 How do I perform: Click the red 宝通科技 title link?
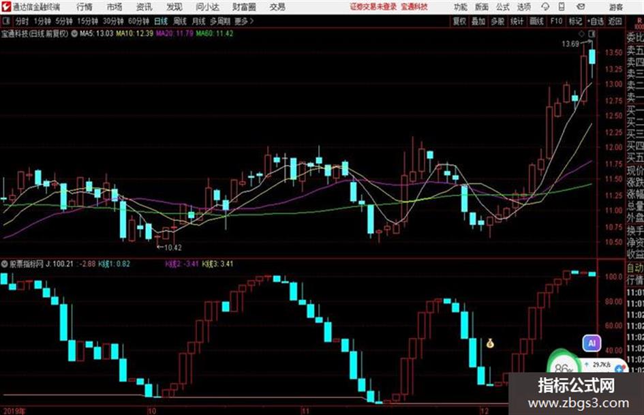414,7
